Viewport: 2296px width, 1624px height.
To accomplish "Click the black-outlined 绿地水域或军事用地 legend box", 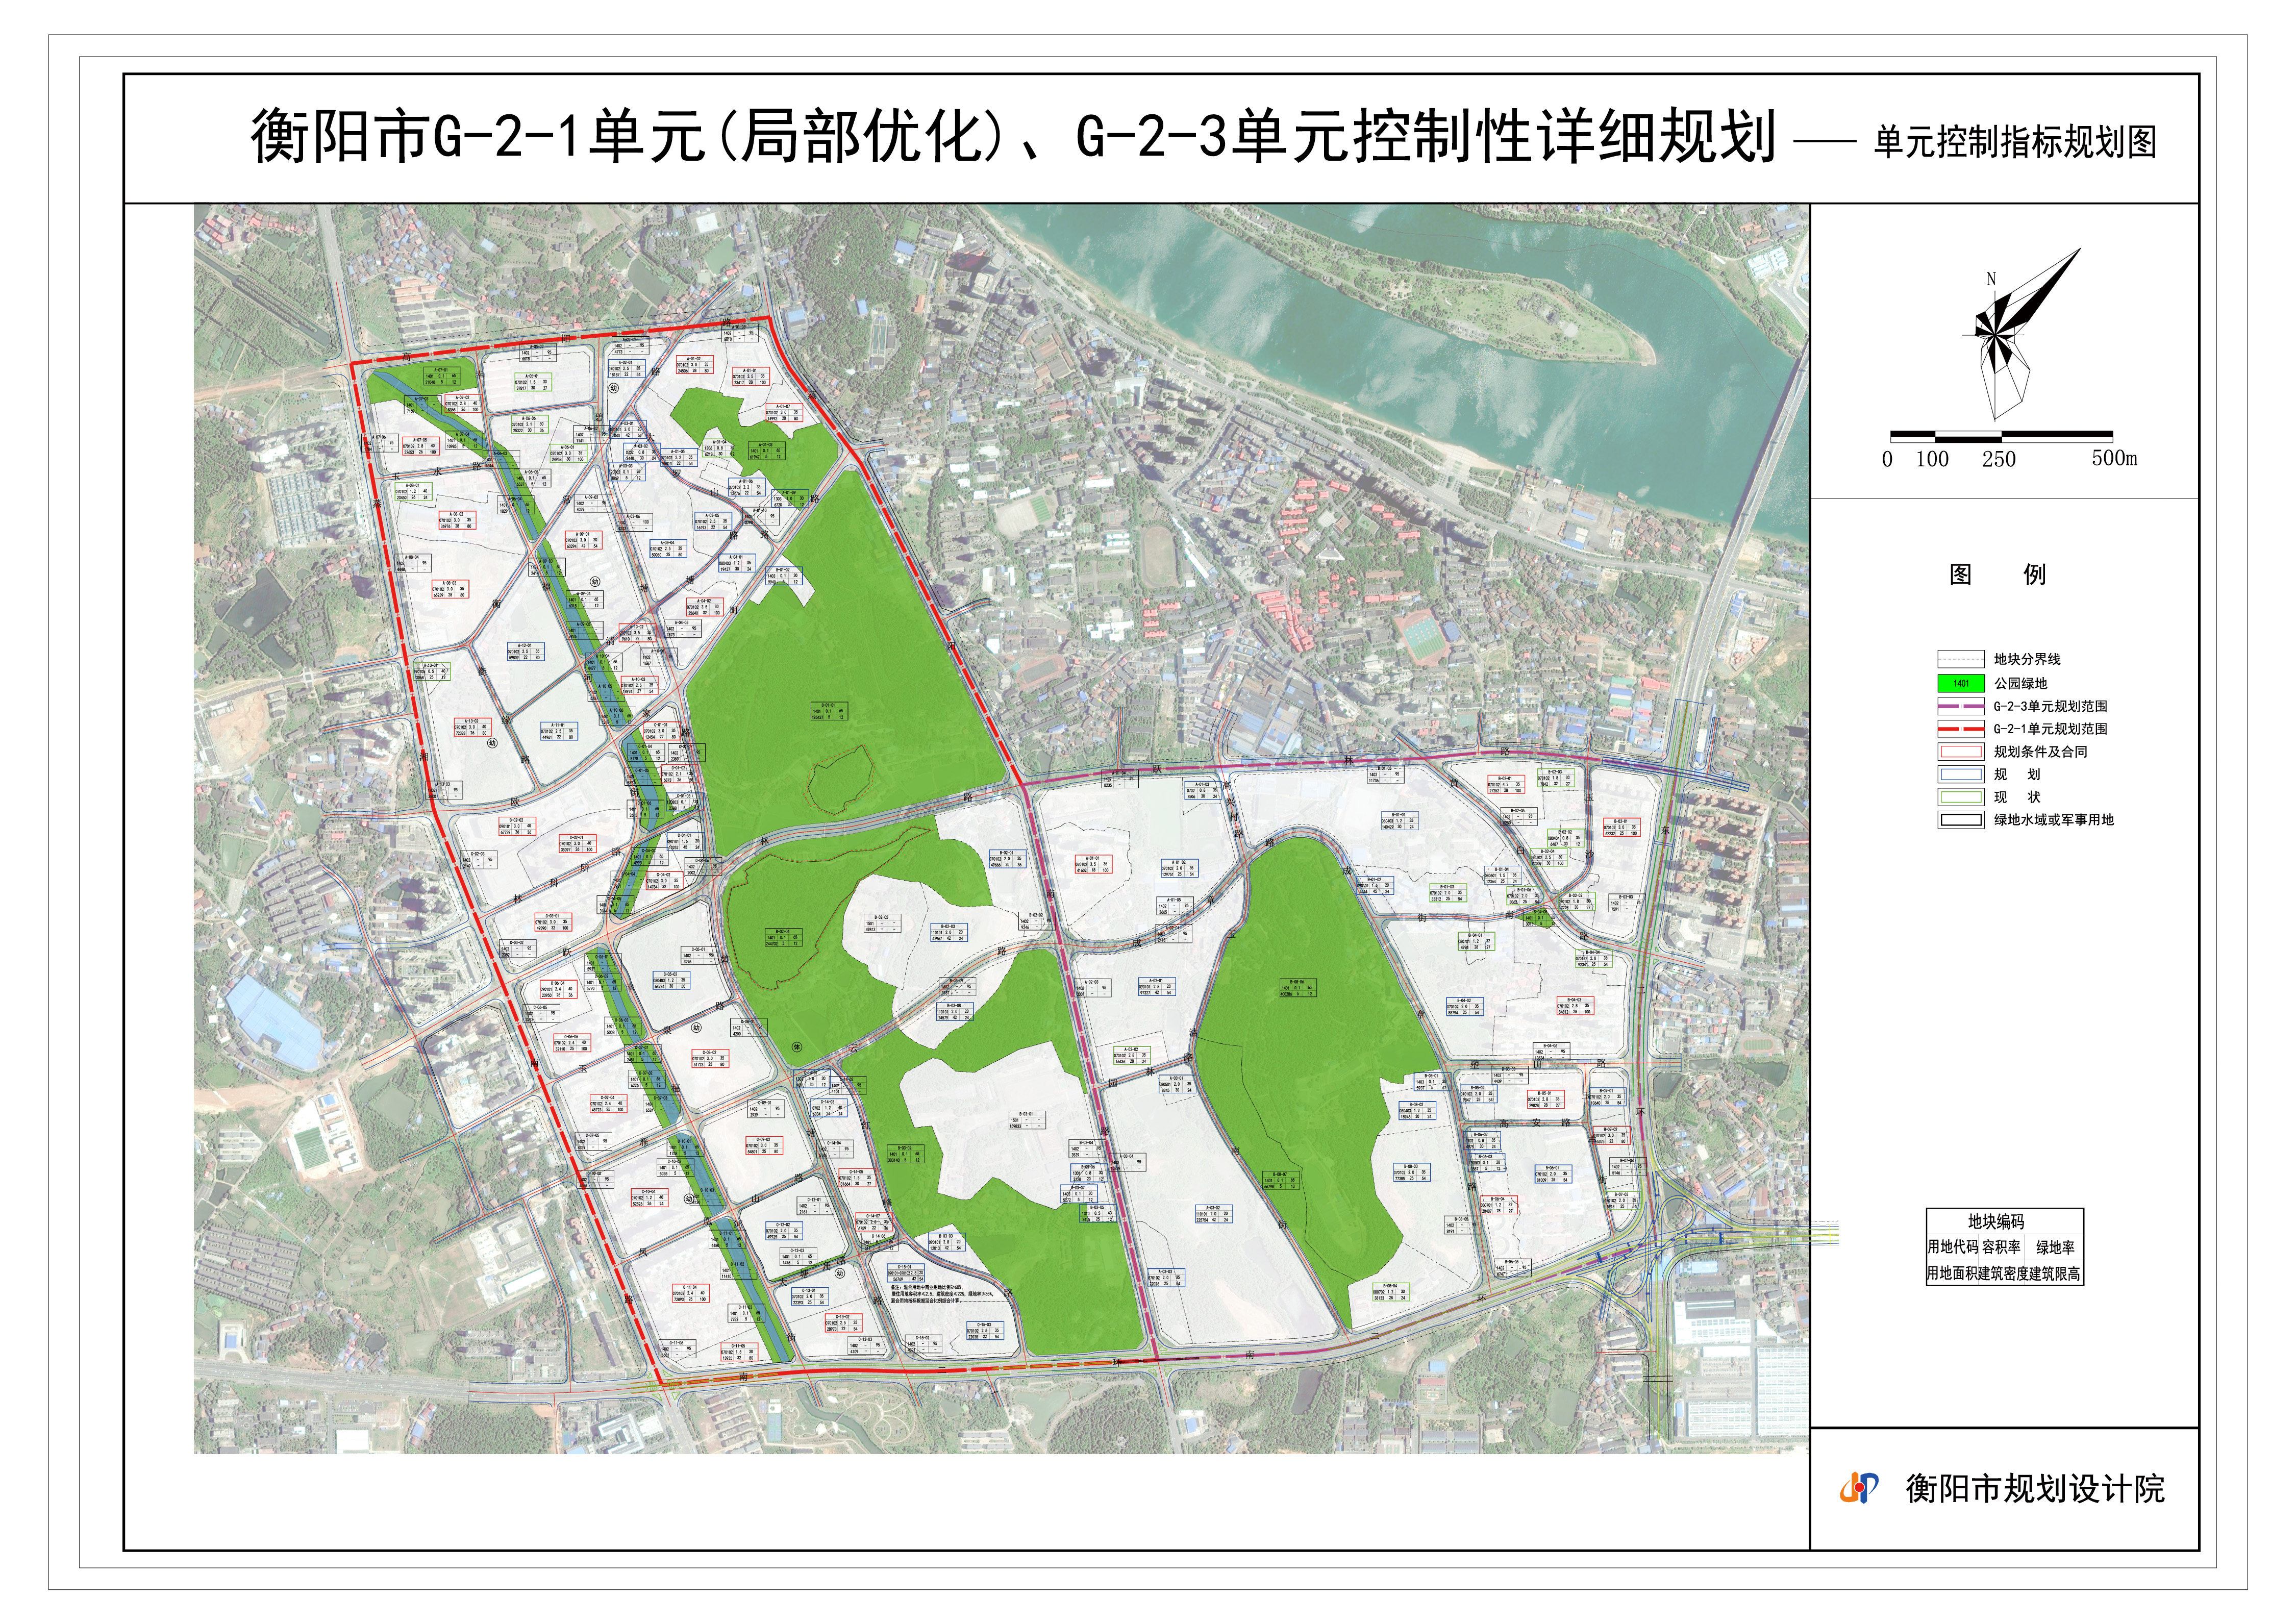I will (1960, 820).
